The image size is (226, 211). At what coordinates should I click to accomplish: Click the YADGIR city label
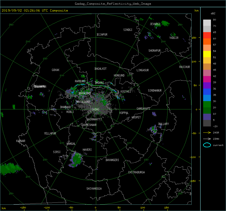tap(174, 38)
